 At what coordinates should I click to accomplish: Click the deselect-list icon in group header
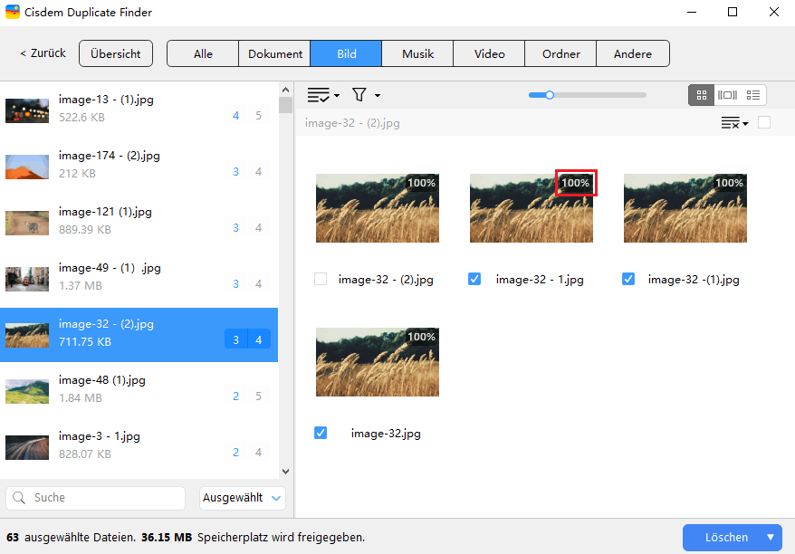click(x=731, y=123)
